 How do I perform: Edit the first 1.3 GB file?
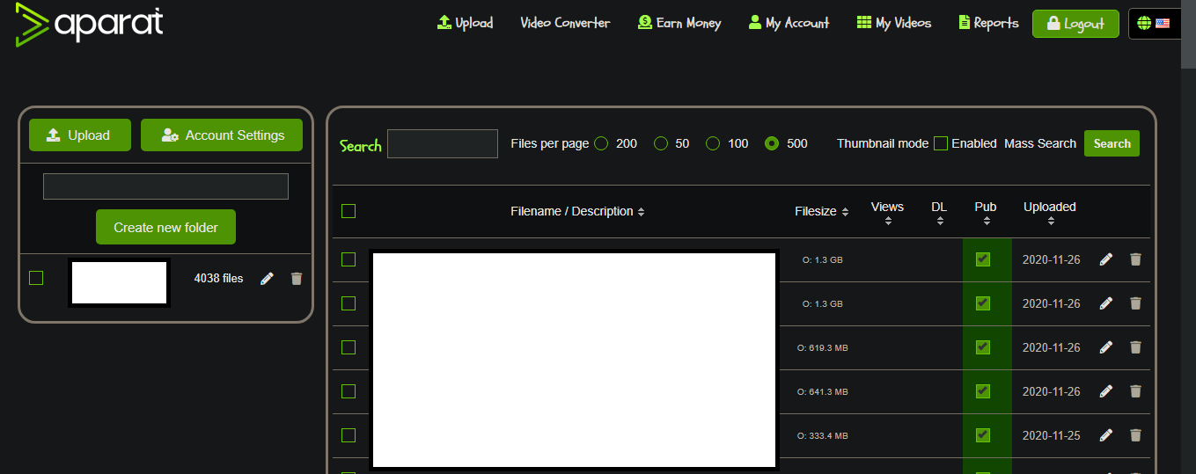(1106, 259)
